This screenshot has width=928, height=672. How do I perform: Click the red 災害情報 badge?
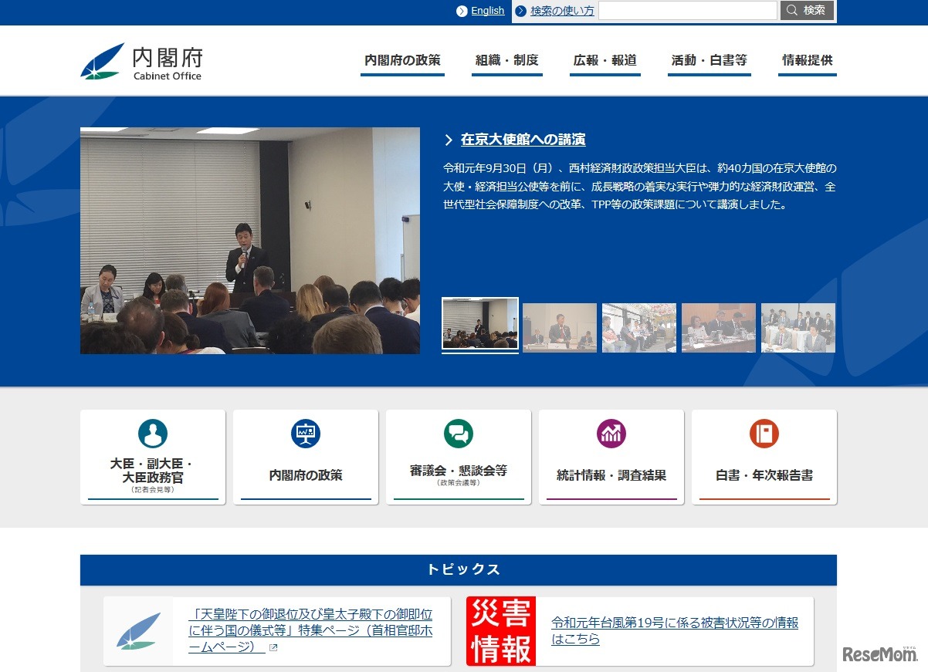[501, 631]
